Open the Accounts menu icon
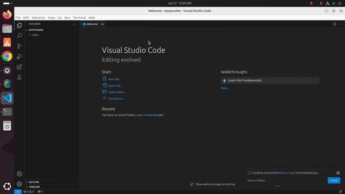Screen dimensions: 345x194 tap(19, 174)
